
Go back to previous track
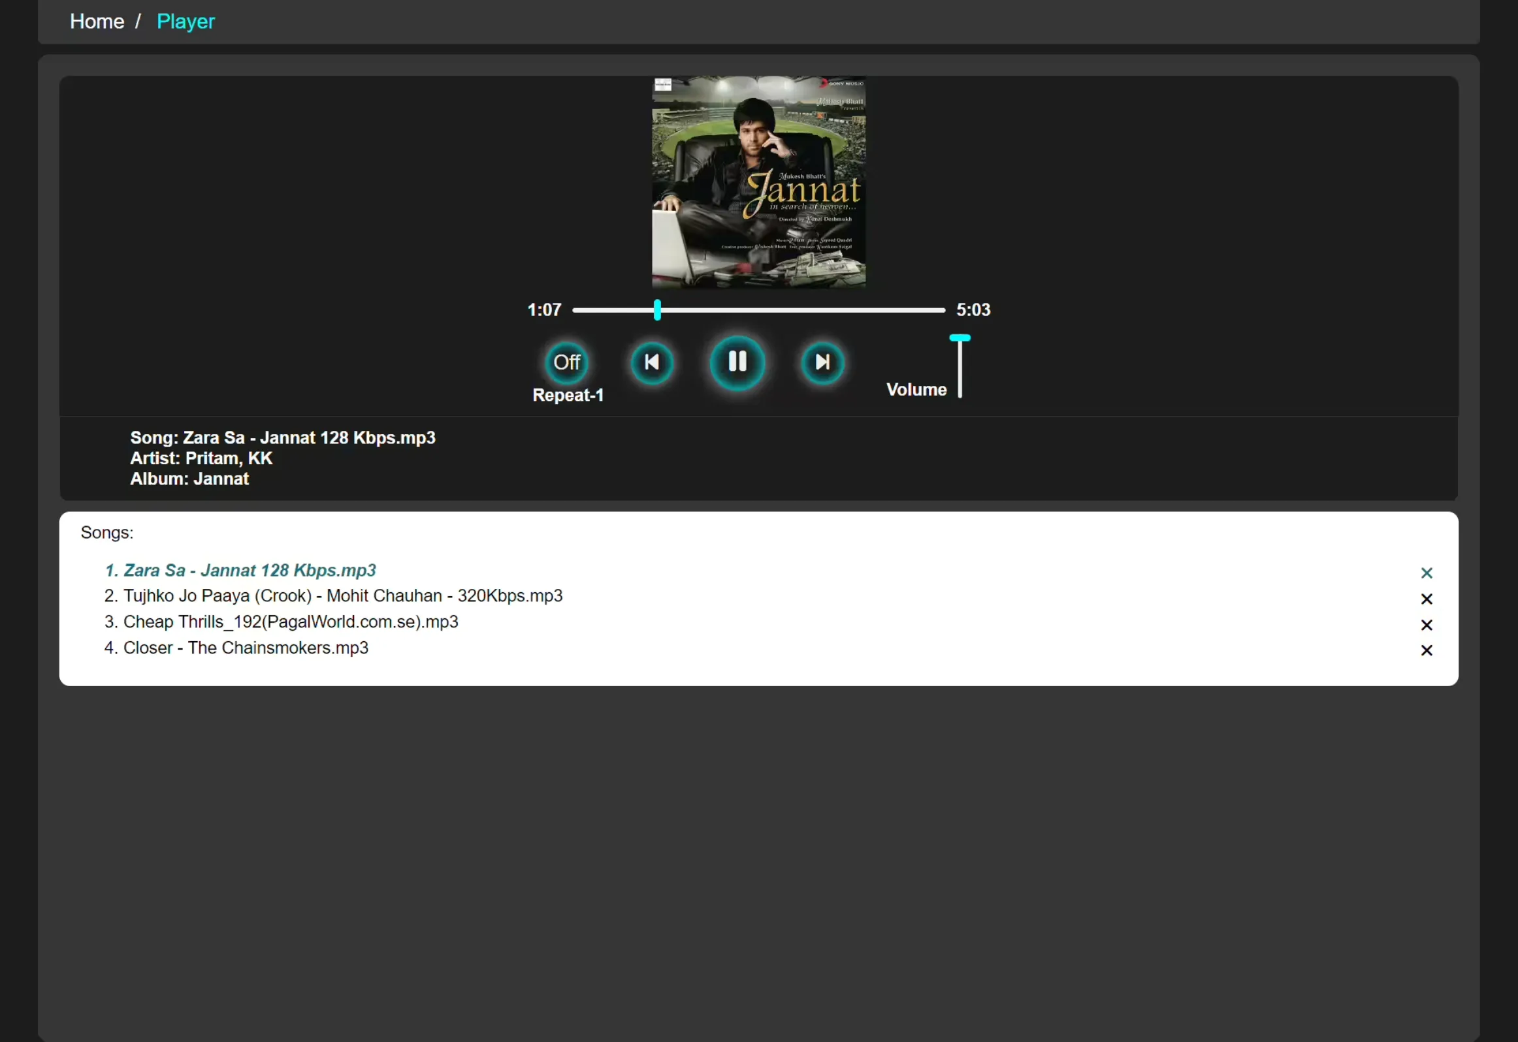[652, 362]
